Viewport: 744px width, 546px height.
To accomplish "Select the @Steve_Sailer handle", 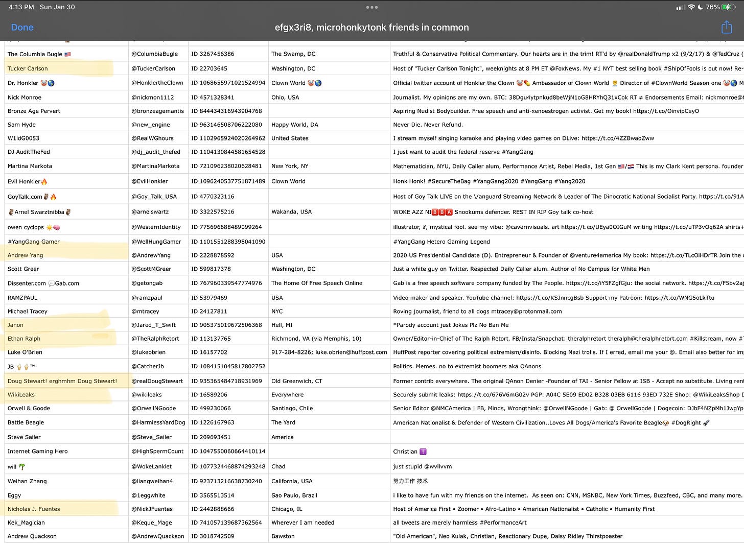I will [151, 437].
